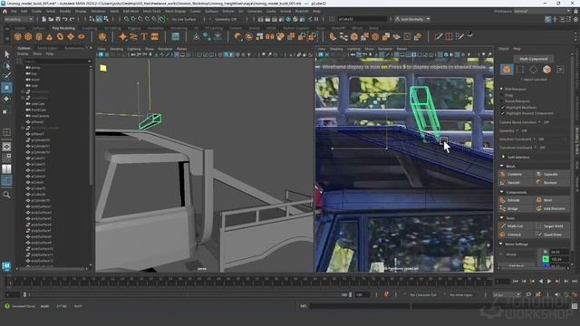Toggle Highlight Nearest Component checkbox

click(x=503, y=113)
